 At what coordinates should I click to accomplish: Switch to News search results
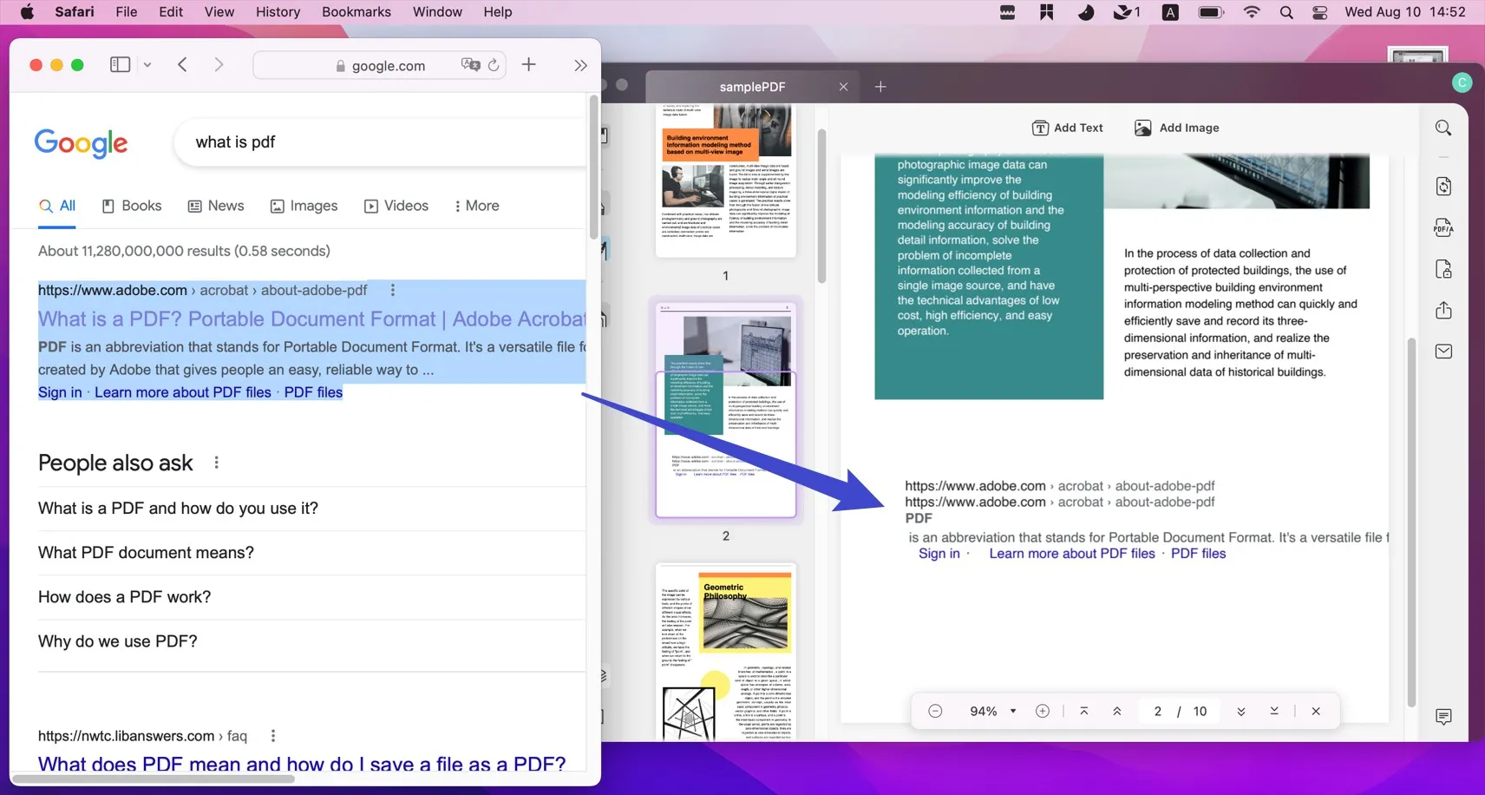click(x=216, y=206)
